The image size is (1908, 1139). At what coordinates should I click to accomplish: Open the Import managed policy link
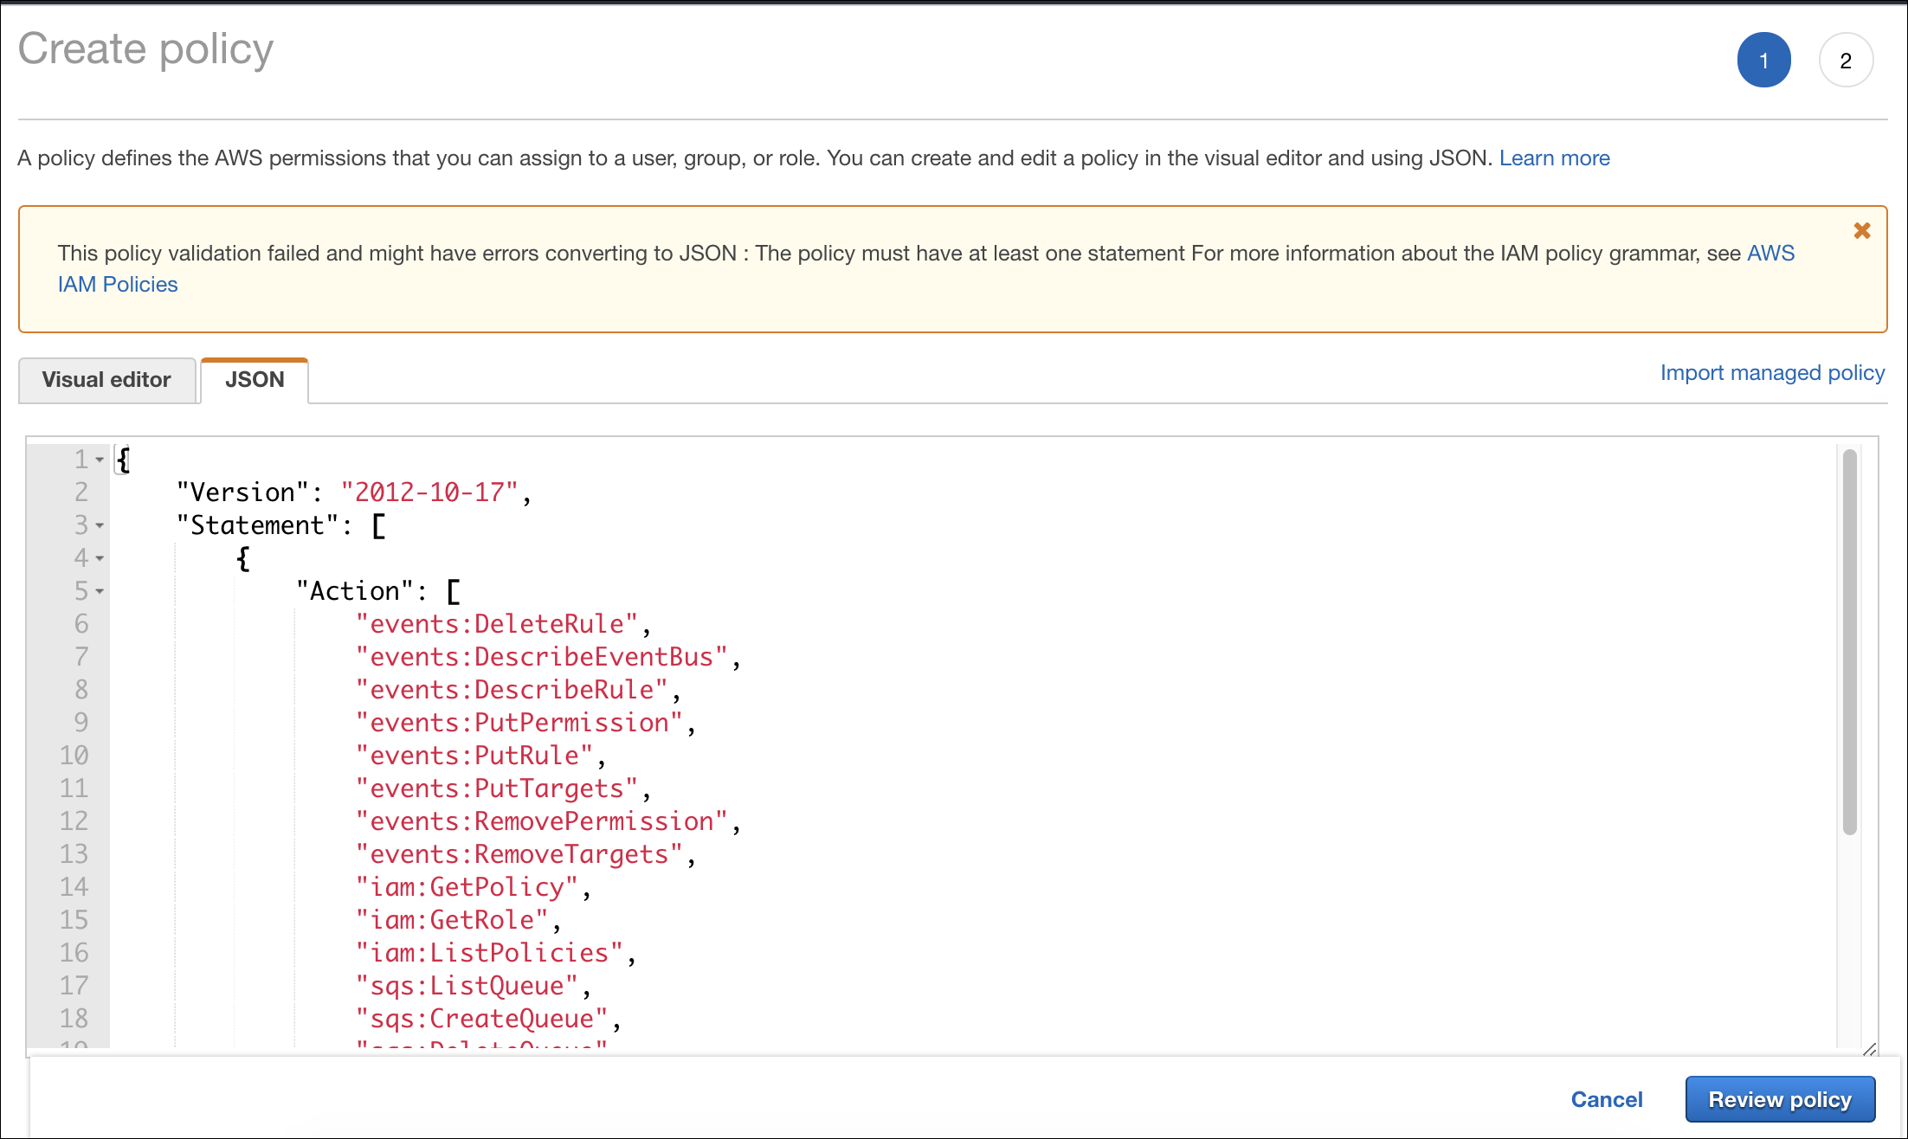(1771, 373)
